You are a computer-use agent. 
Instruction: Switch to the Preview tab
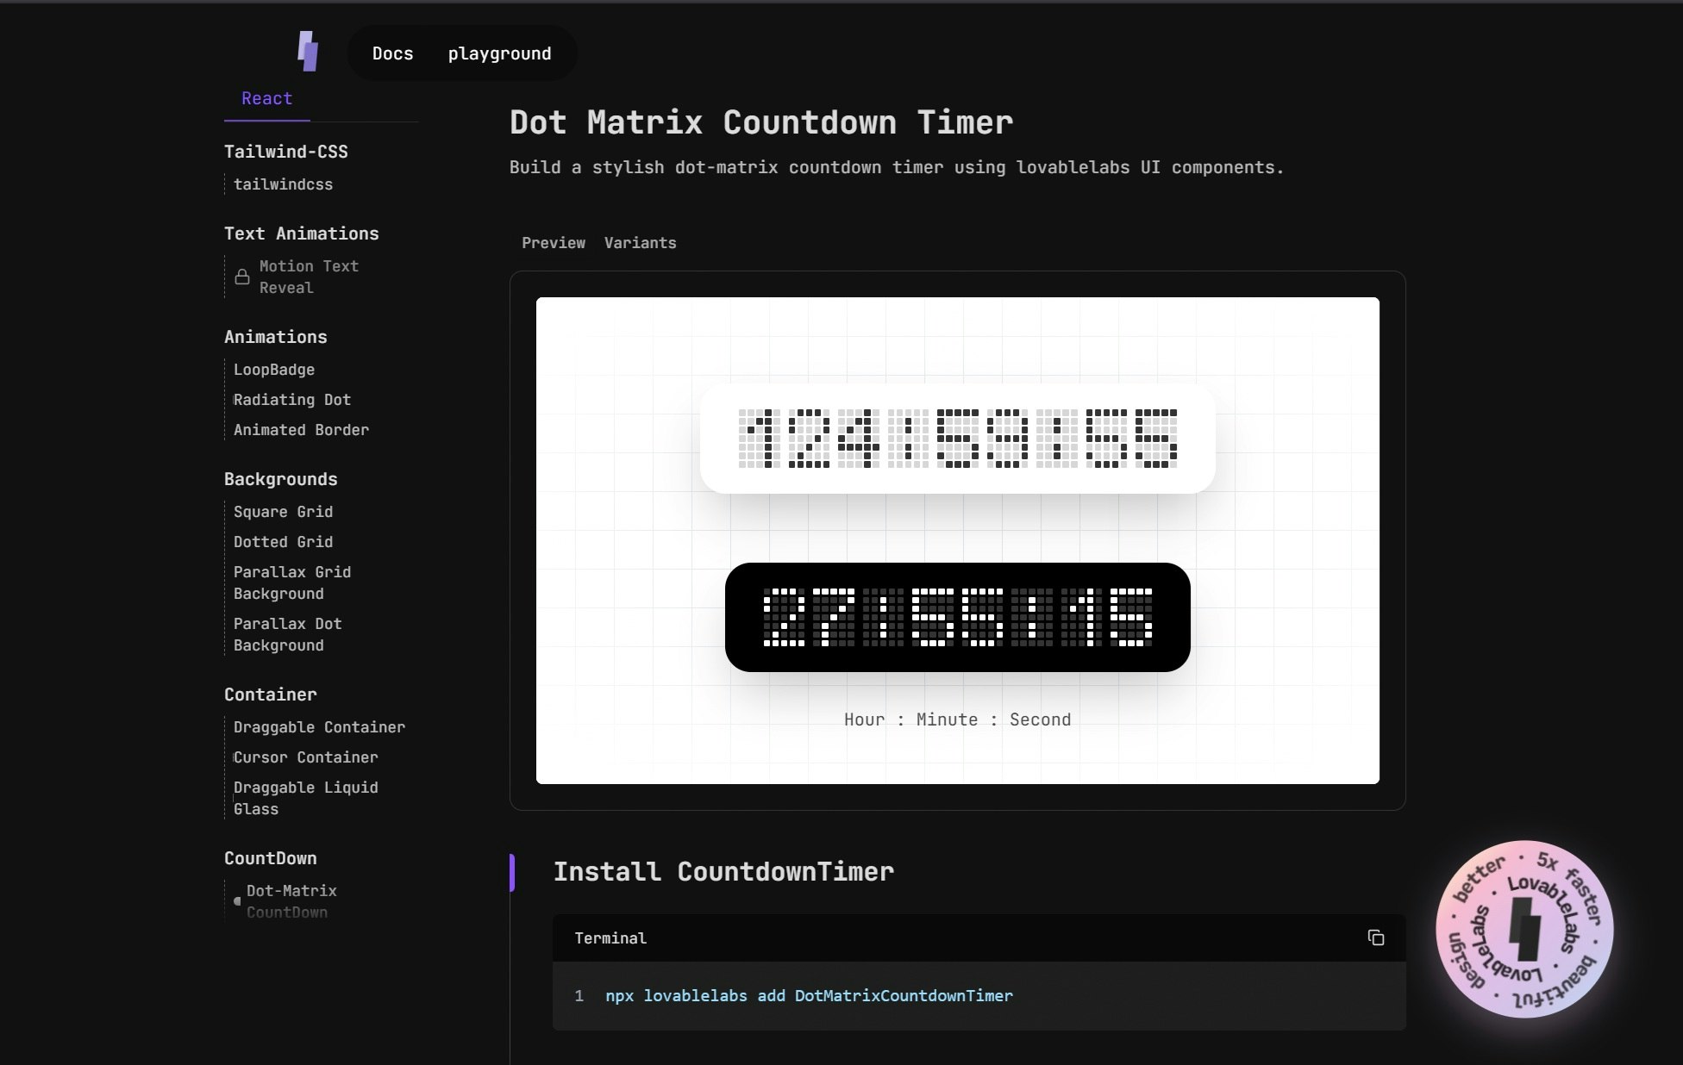click(554, 243)
